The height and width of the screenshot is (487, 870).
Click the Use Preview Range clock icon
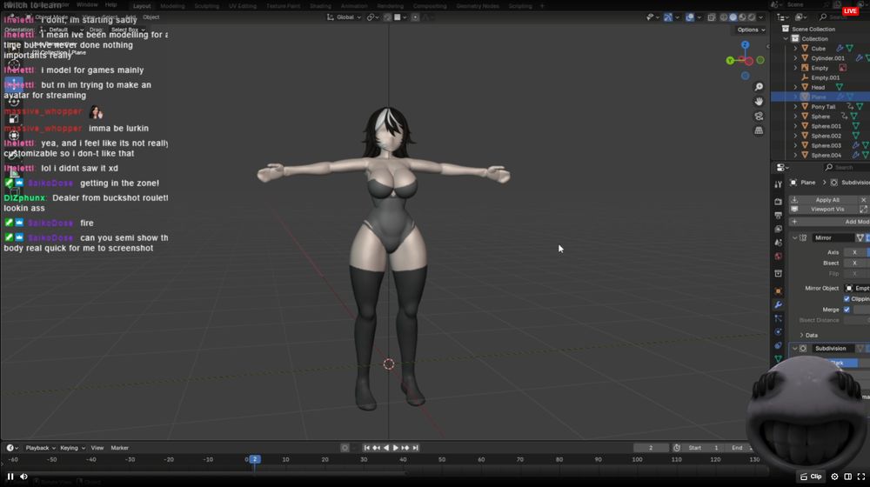click(x=677, y=448)
